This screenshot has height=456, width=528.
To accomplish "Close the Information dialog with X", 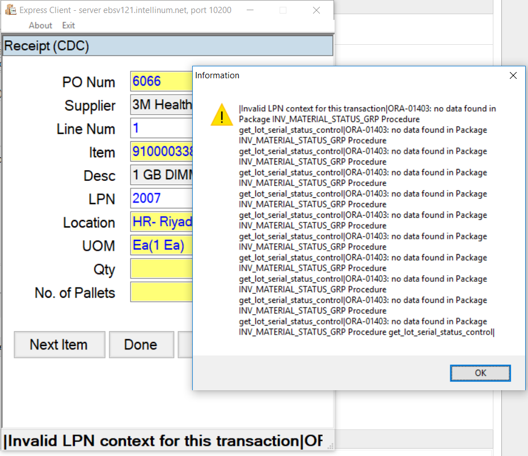I will [x=513, y=75].
